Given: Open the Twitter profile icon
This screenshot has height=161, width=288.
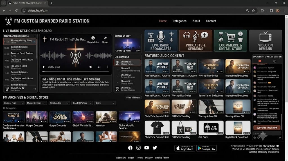Looking at the screenshot, I should [155, 148].
